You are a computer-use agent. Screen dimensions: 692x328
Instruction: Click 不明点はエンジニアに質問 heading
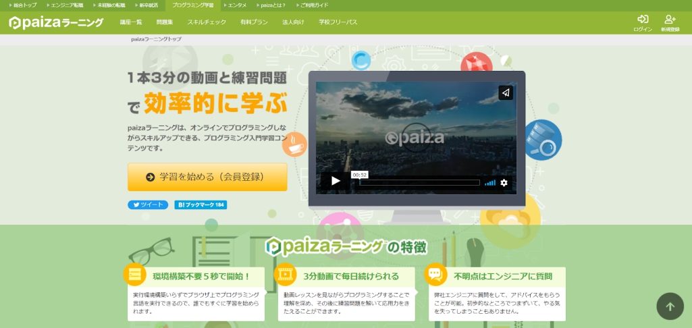tap(503, 277)
